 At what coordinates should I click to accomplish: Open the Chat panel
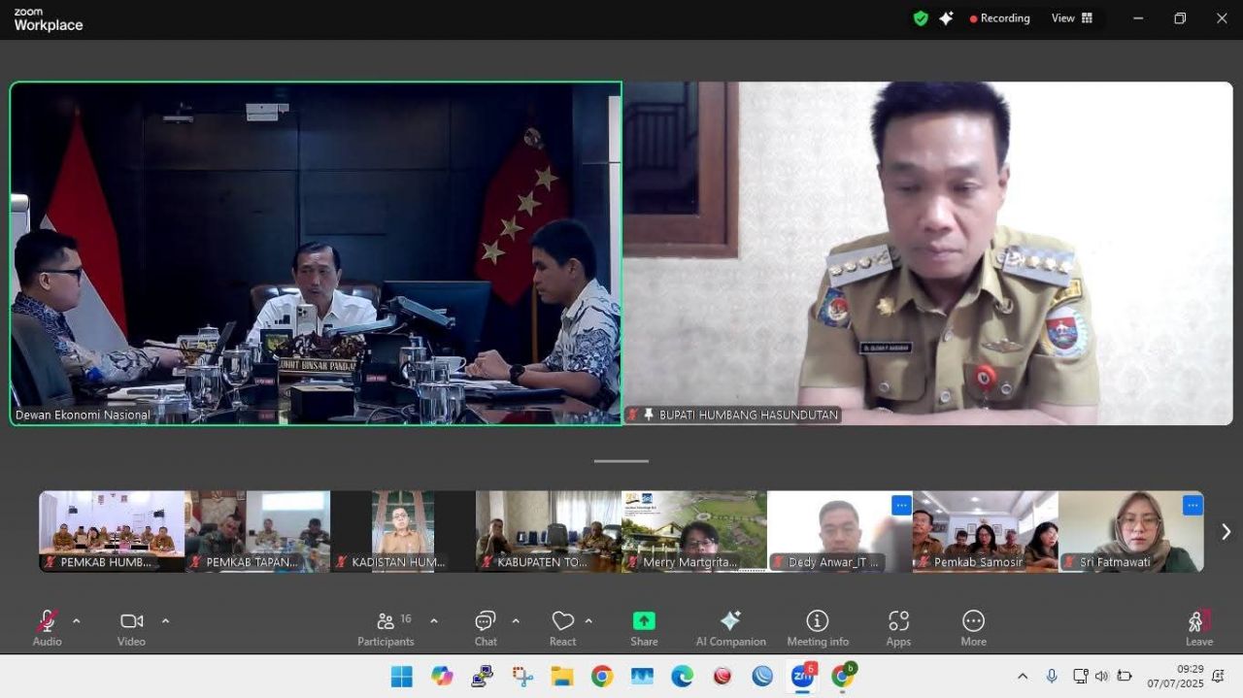pyautogui.click(x=486, y=628)
